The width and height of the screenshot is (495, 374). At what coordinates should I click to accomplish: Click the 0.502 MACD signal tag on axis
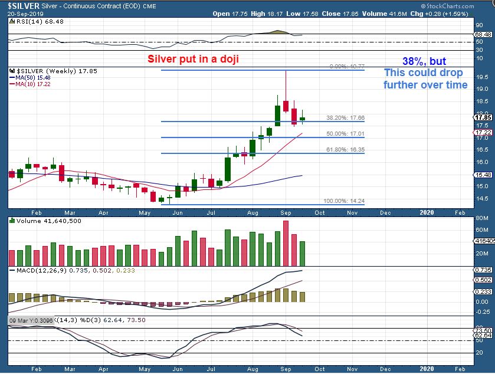point(483,280)
